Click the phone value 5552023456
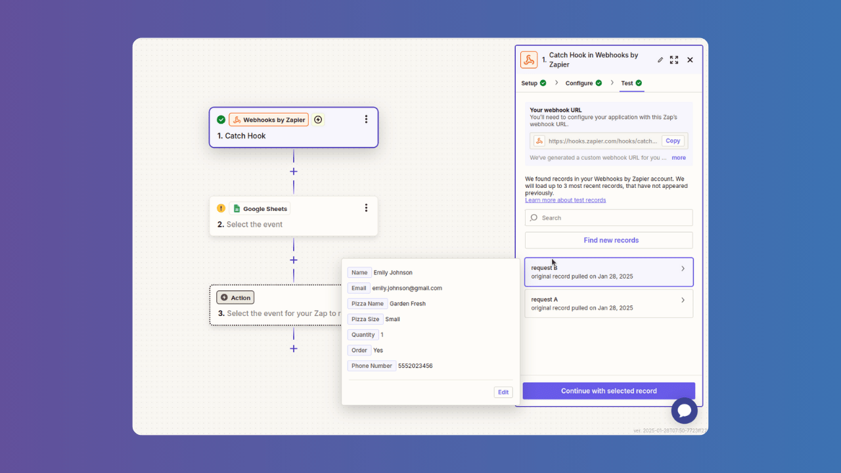The width and height of the screenshot is (841, 473). 415,366
